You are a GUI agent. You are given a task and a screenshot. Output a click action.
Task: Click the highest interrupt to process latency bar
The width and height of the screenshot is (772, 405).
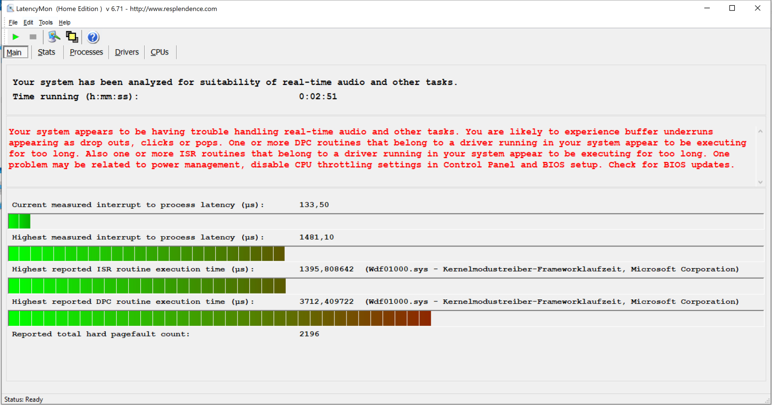146,254
